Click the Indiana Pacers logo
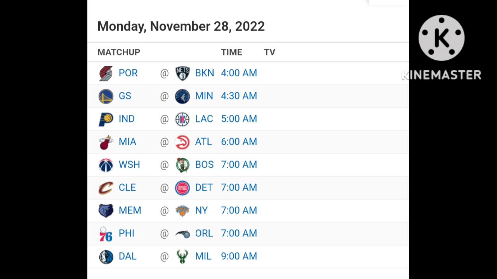The height and width of the screenshot is (279, 497). tap(106, 119)
